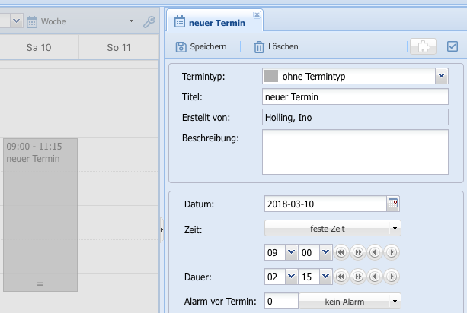Viewport: 467px width, 313px height.
Task: Open the calendar date picker next to Datum
Action: point(393,204)
